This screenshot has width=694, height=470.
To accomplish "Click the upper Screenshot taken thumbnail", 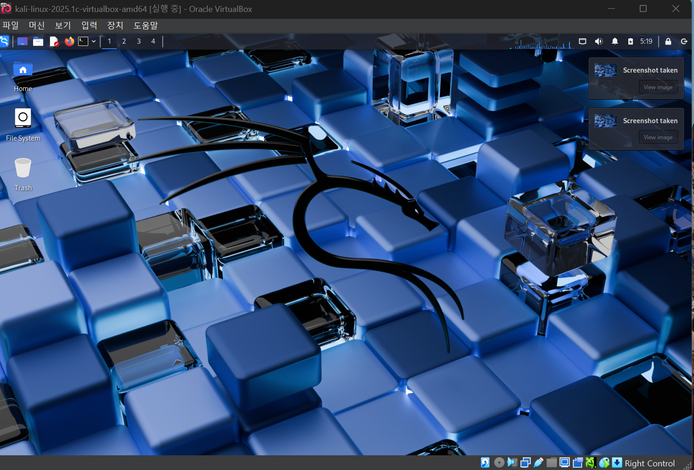I will (605, 70).
